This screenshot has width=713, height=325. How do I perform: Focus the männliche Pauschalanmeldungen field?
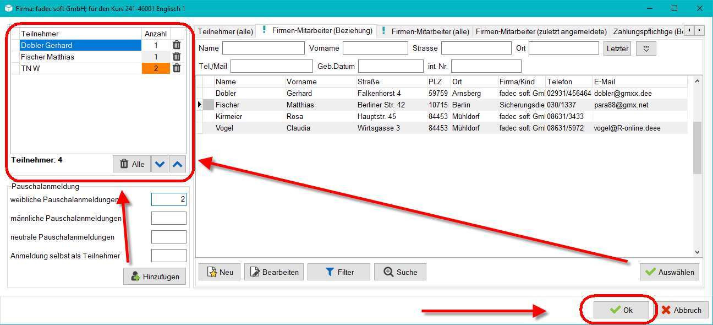click(x=169, y=218)
